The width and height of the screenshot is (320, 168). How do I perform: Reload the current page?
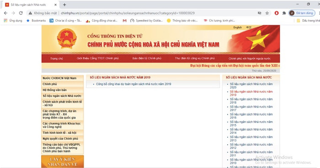click(x=21, y=13)
